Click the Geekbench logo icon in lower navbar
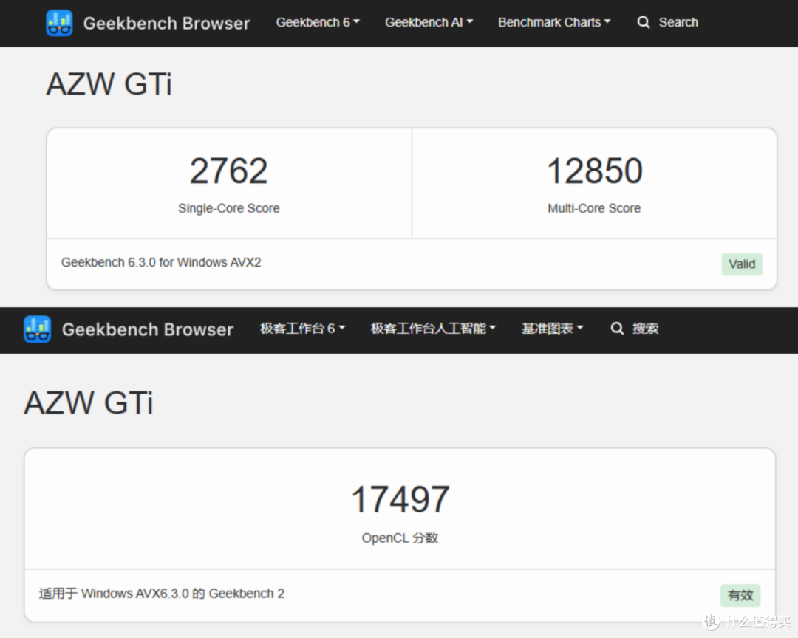Image resolution: width=798 pixels, height=638 pixels. [37, 329]
